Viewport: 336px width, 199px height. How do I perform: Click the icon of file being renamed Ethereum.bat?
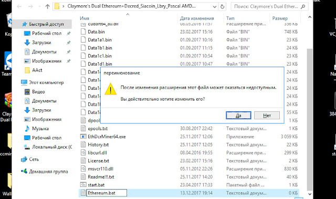(83, 193)
